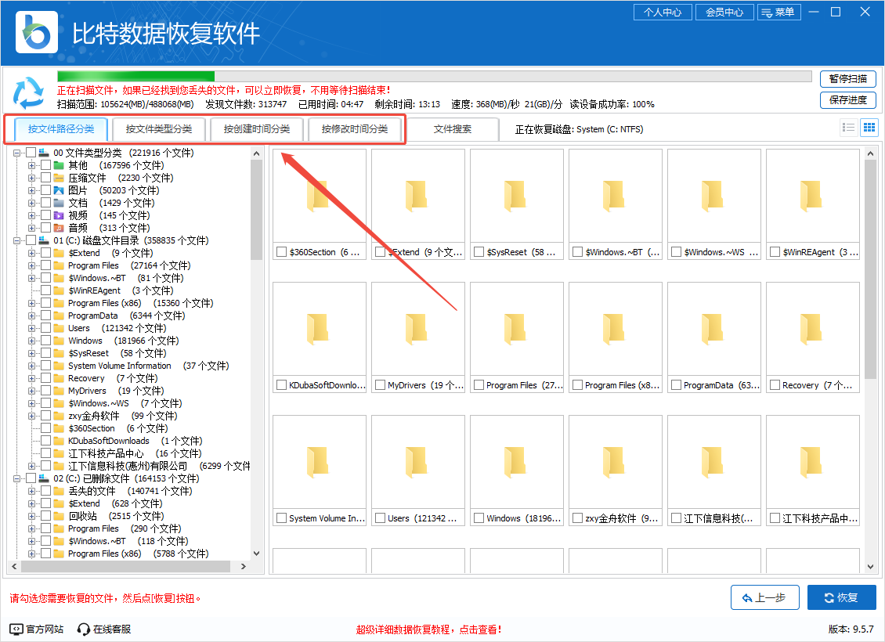Select the 按文件类型分类 tab
Viewport: 885px width, 642px height.
point(159,129)
